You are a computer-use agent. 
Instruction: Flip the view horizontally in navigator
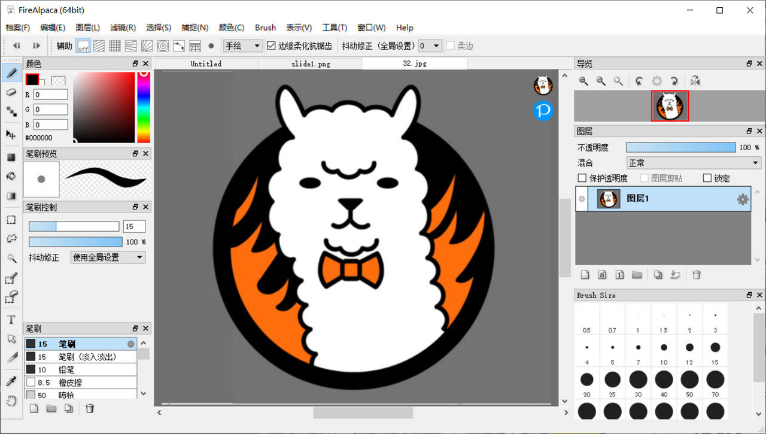[695, 81]
